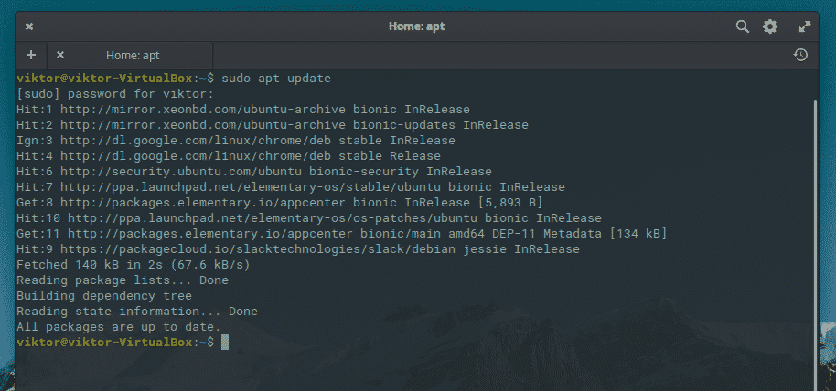Click the Hit:1 xeonbd bionic InRelease line

[x=243, y=110]
